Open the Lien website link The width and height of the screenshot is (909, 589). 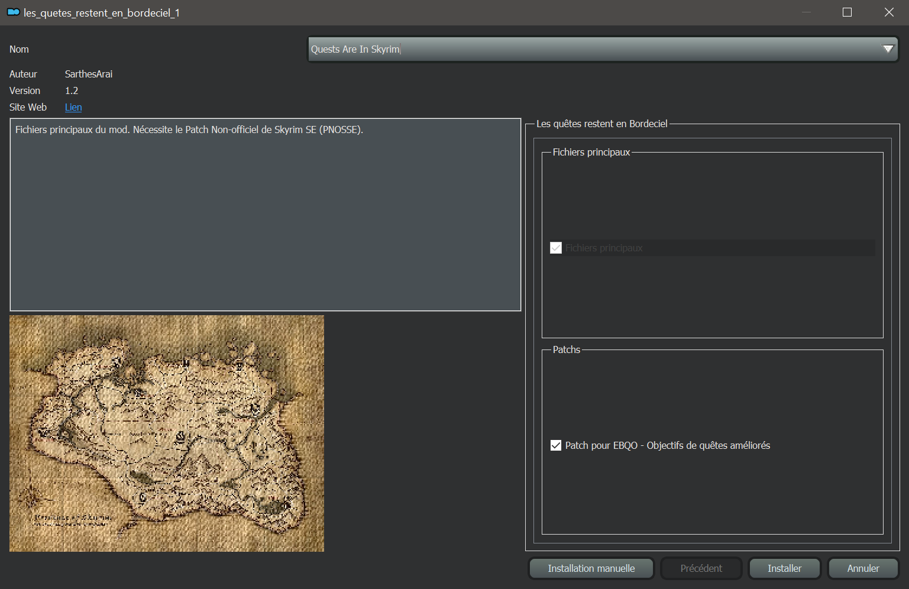(73, 107)
